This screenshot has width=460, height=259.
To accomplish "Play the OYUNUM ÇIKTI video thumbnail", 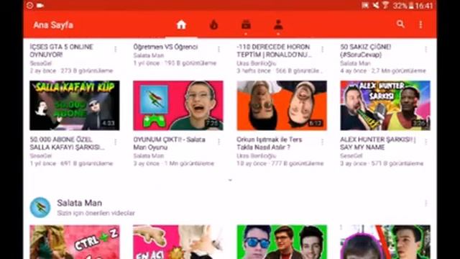I will pos(178,106).
